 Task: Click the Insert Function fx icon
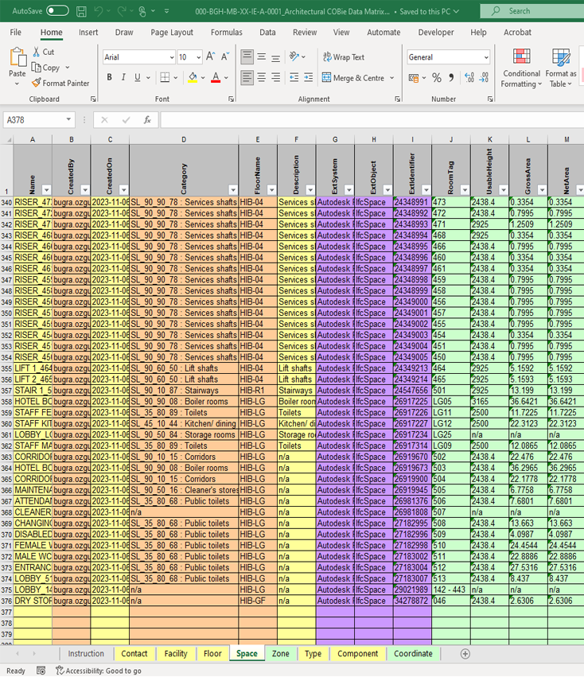147,120
